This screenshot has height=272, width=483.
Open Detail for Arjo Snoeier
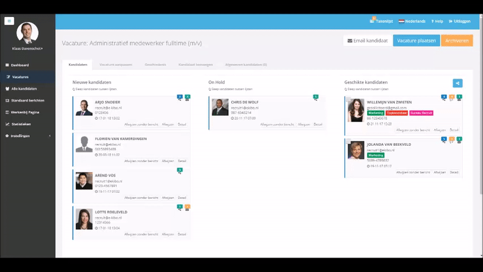(x=182, y=125)
